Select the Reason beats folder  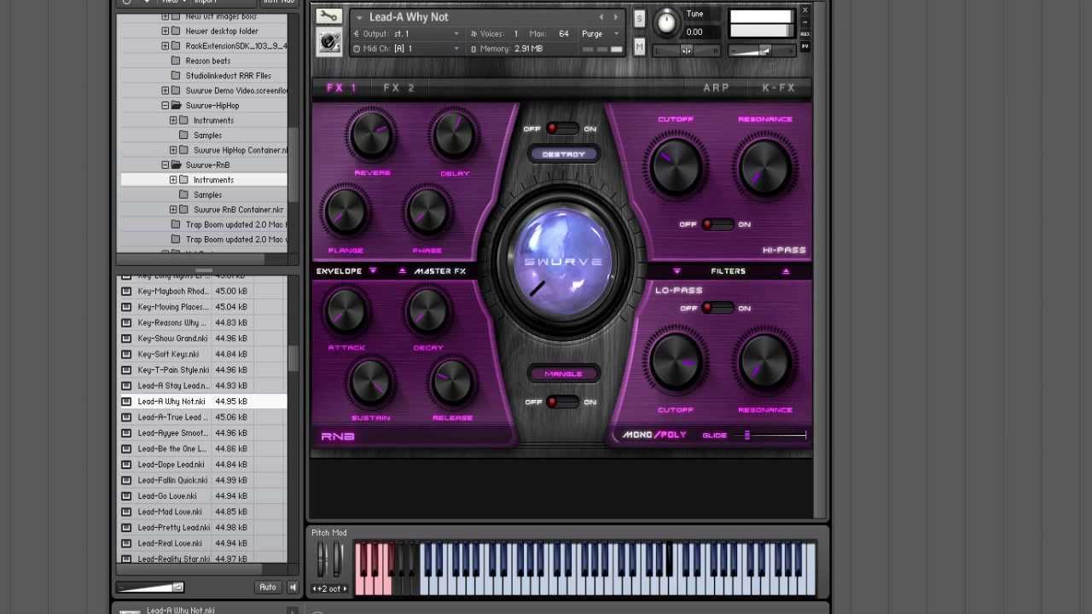(x=208, y=61)
